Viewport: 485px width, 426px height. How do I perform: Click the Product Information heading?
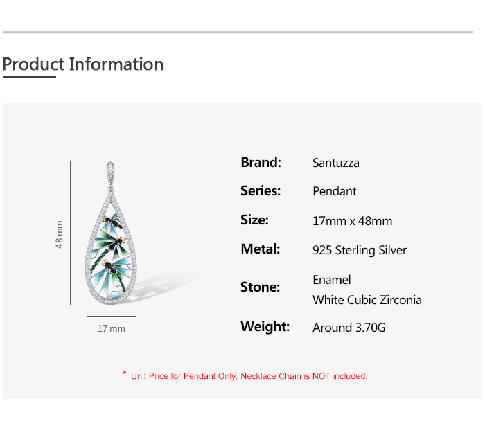coord(83,64)
